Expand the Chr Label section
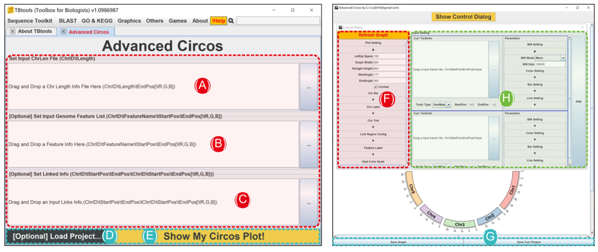 coord(373,113)
